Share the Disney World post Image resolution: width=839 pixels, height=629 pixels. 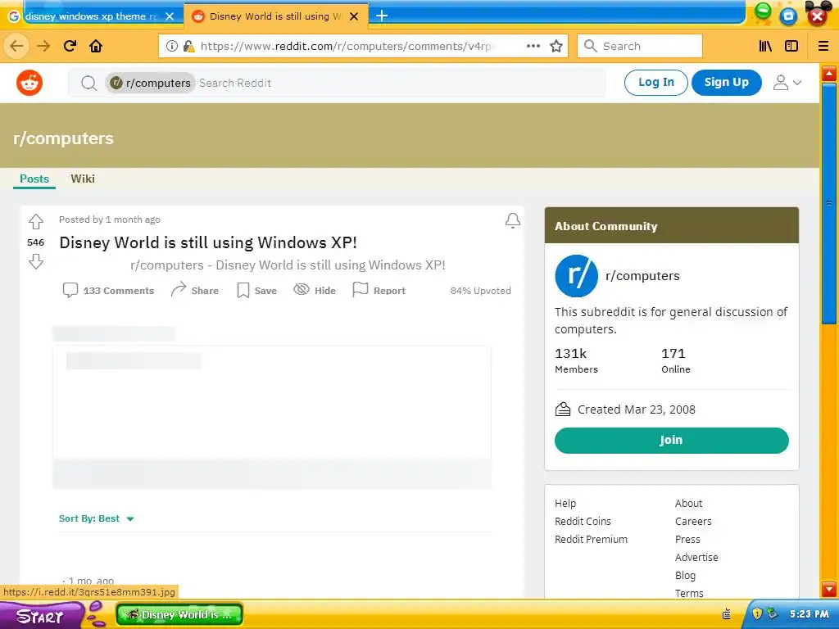tap(194, 290)
